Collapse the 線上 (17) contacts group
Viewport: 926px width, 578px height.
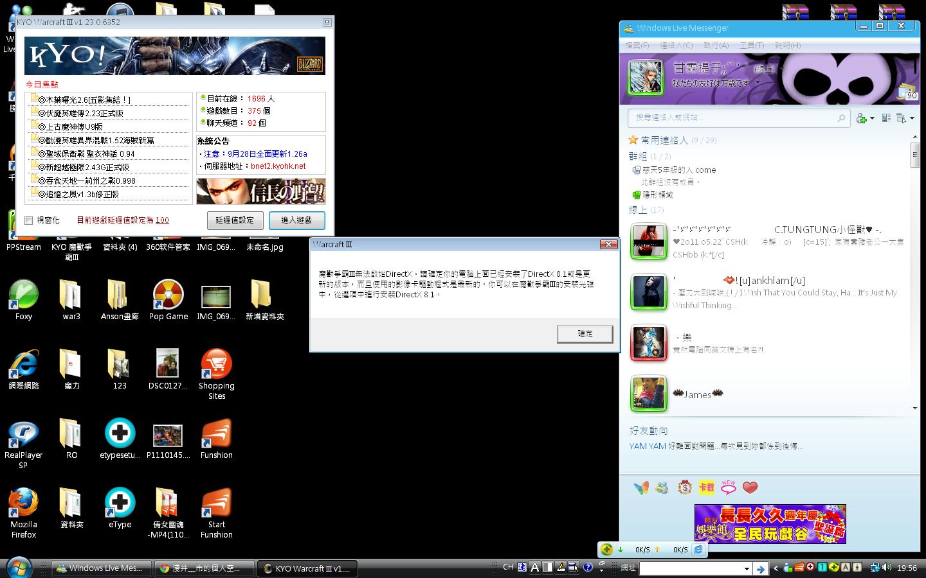(638, 210)
